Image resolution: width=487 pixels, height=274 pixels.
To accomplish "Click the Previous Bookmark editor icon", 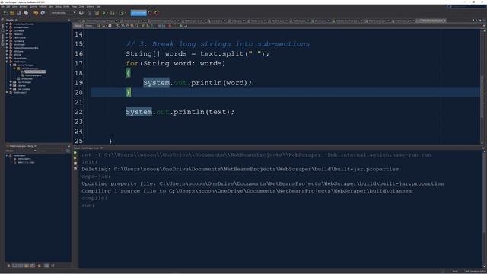I will pos(143,26).
